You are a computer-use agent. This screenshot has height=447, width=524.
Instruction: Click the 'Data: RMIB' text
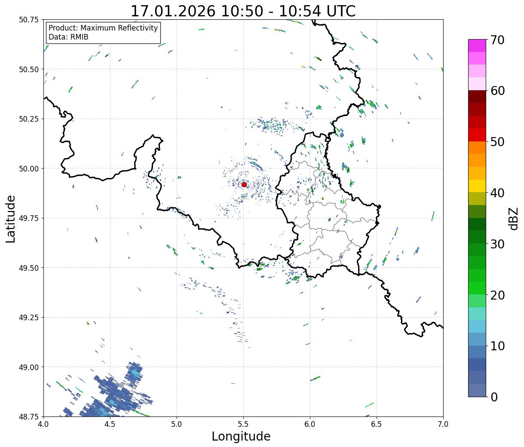tap(68, 37)
